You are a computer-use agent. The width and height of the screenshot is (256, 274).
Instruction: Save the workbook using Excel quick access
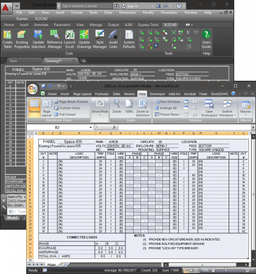coord(43,86)
